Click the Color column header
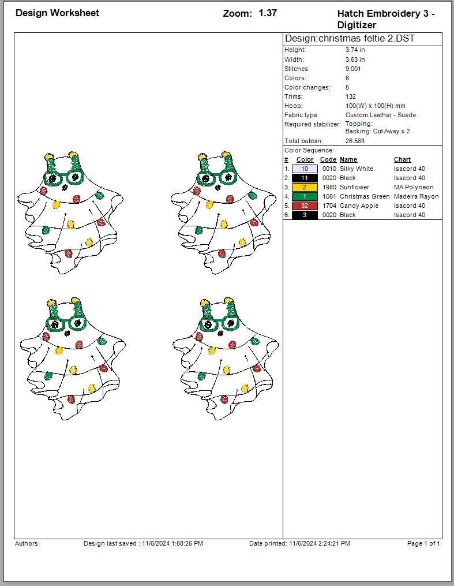The width and height of the screenshot is (454, 586). (x=305, y=159)
